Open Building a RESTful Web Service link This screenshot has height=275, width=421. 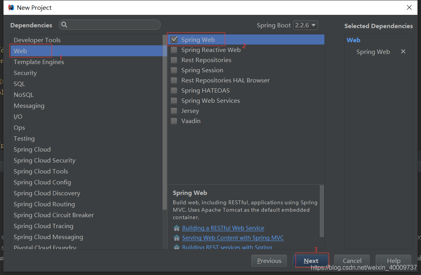tap(223, 228)
